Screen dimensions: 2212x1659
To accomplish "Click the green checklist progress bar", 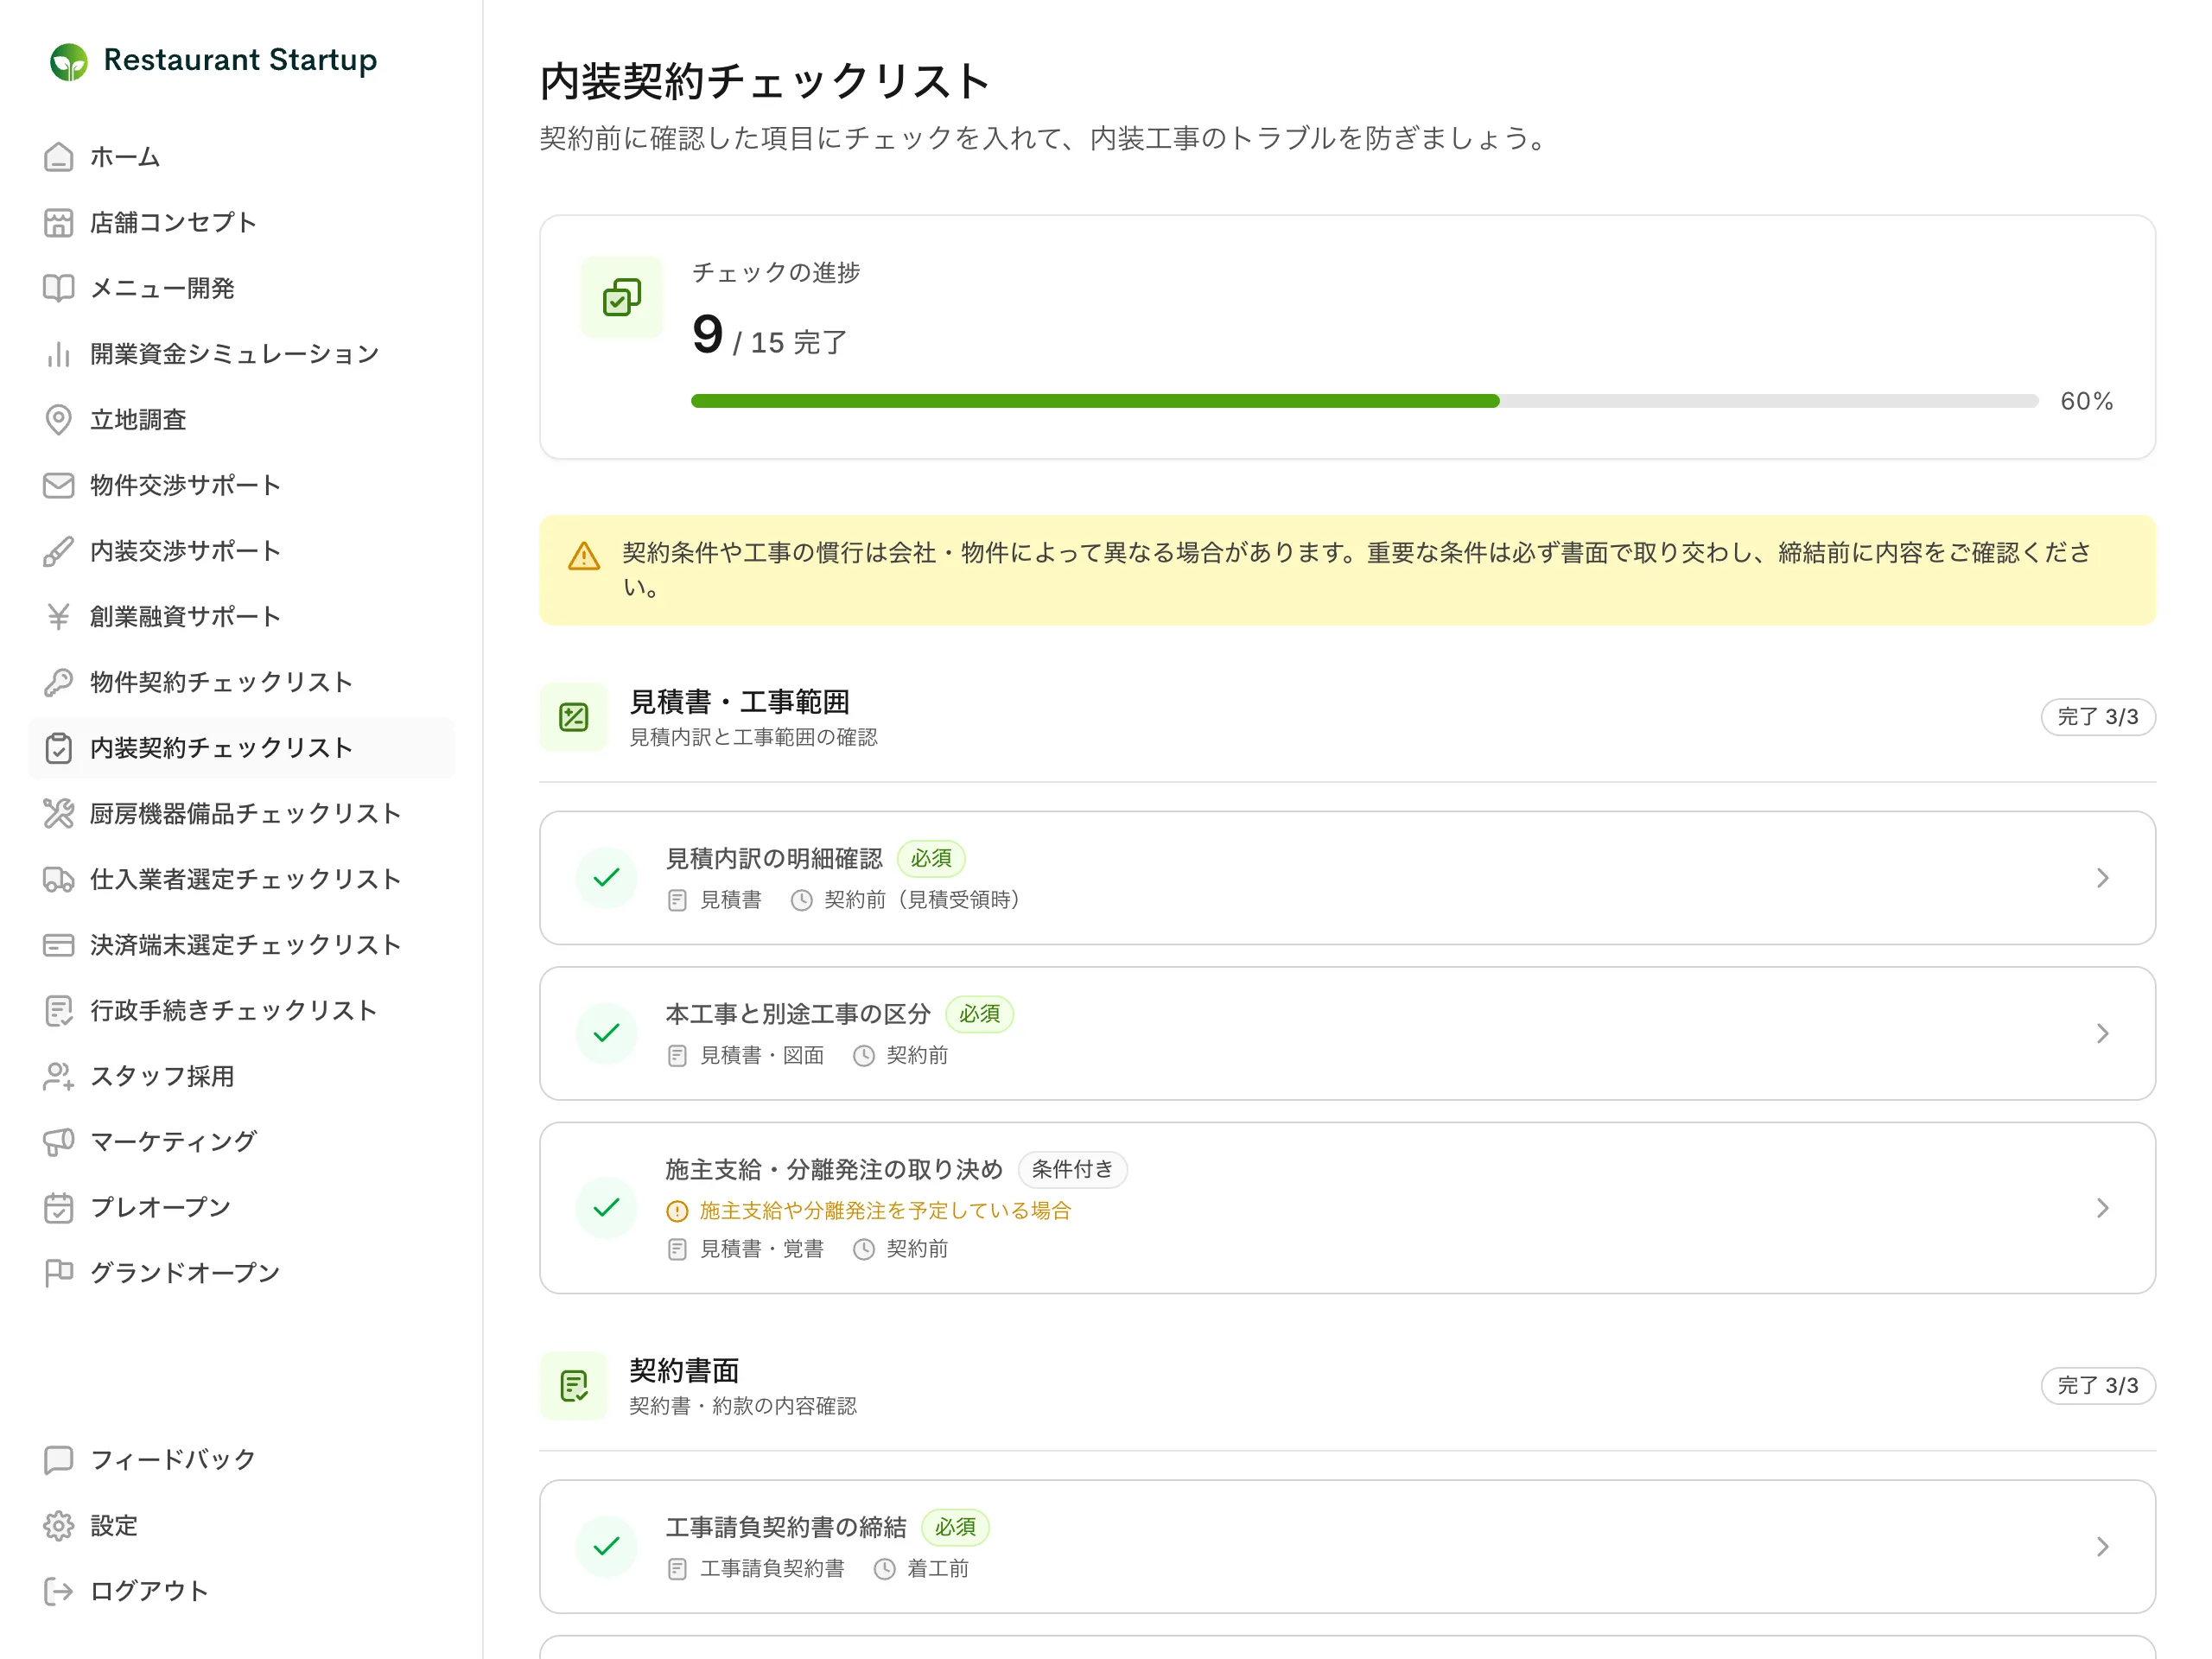I will (x=1364, y=401).
